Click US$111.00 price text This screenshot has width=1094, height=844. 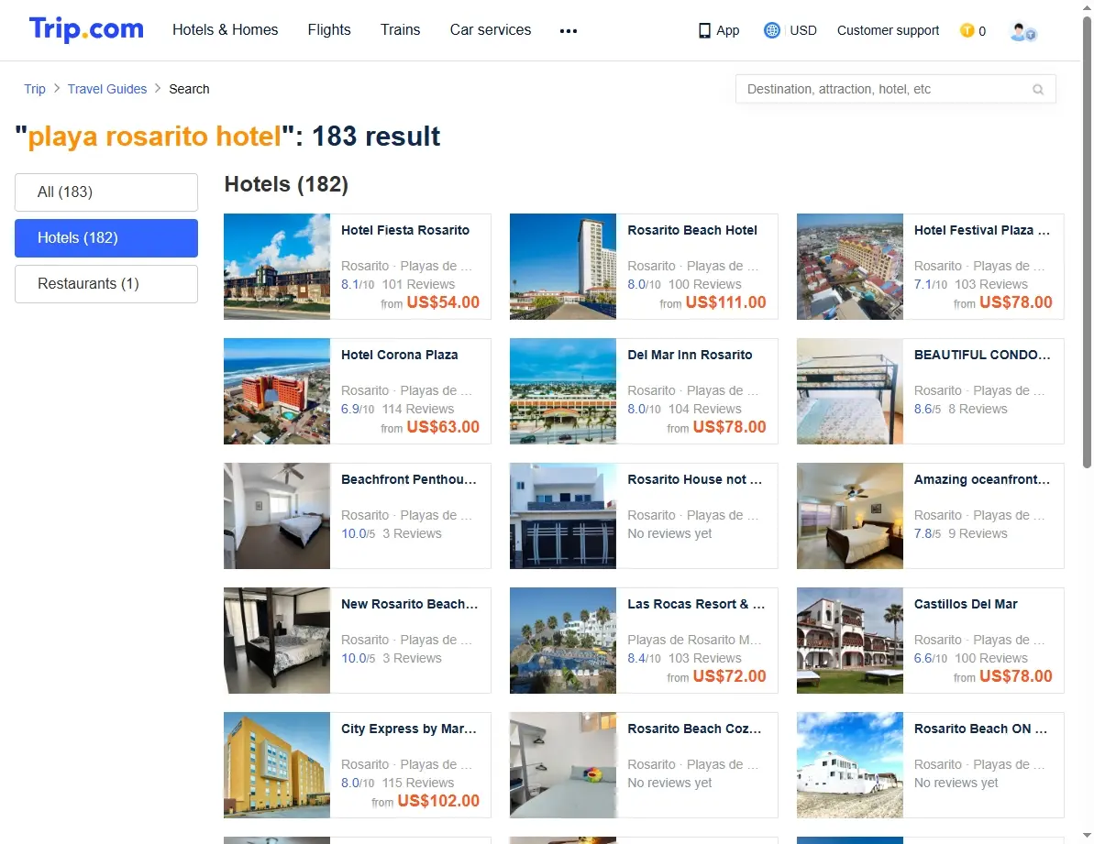click(725, 302)
